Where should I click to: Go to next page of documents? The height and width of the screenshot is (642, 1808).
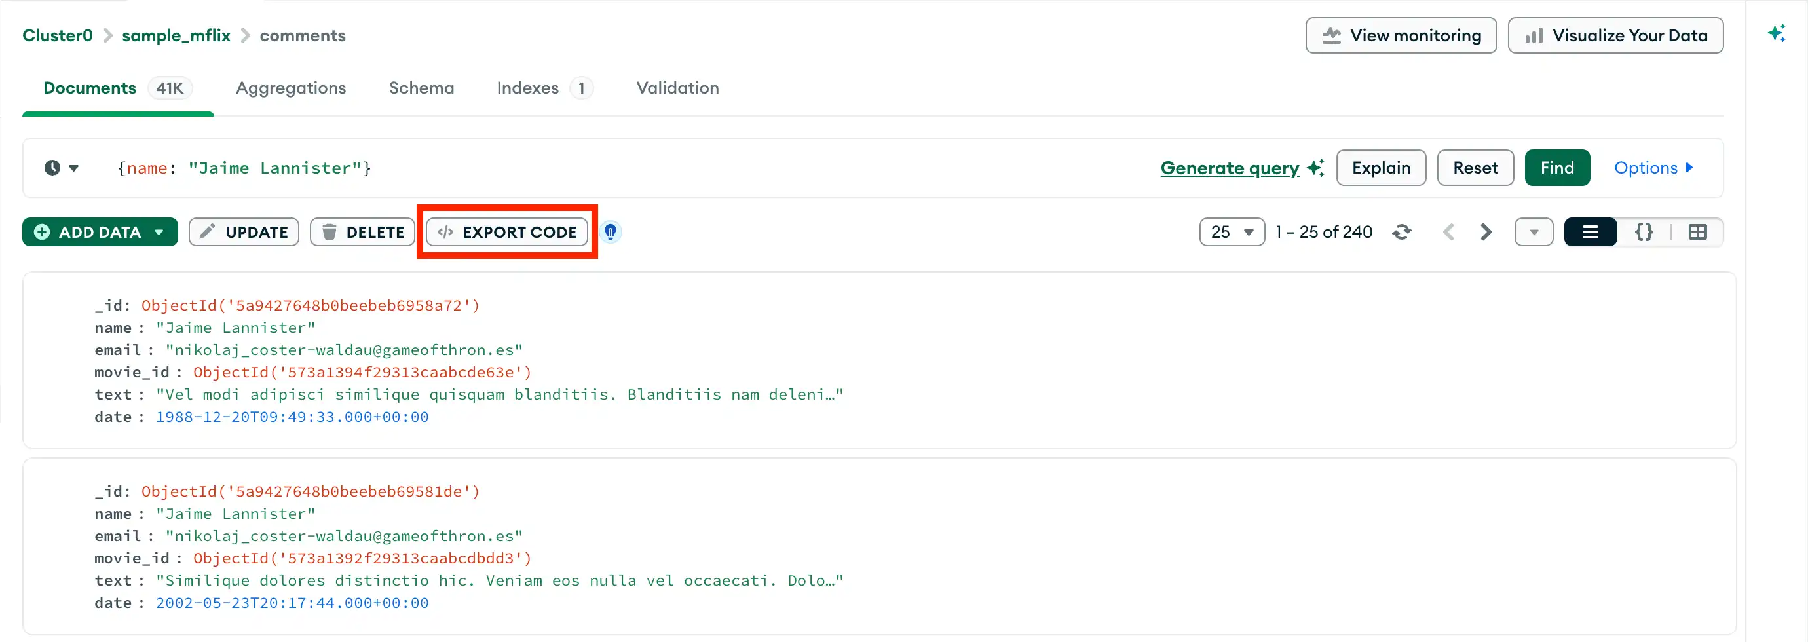tap(1486, 231)
